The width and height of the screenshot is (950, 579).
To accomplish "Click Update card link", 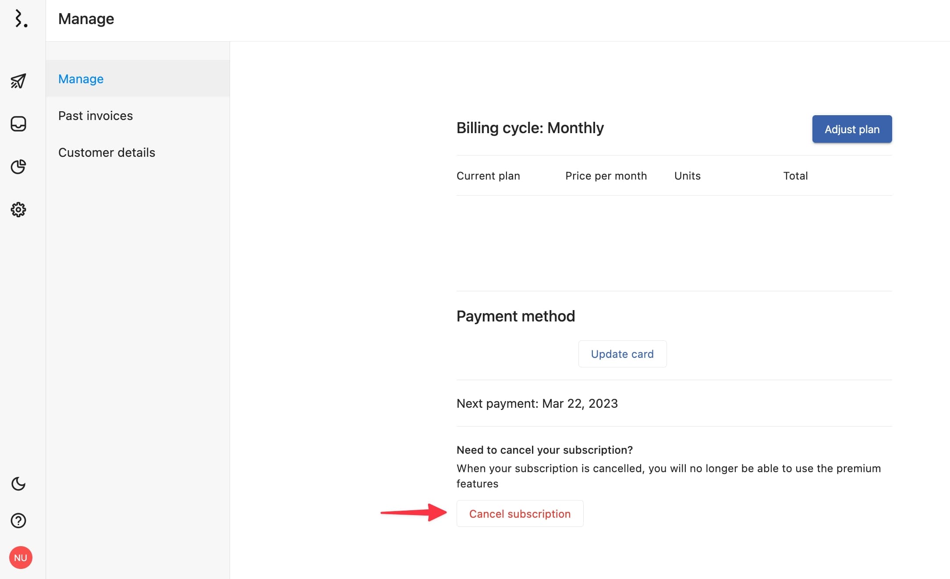I will click(x=621, y=353).
